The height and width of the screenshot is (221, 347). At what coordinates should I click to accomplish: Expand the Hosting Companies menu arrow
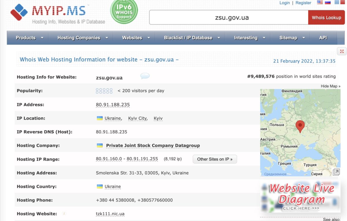[107, 38]
